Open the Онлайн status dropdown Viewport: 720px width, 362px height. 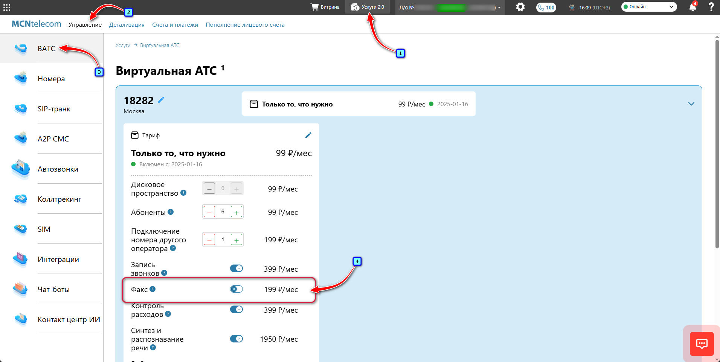(x=649, y=7)
